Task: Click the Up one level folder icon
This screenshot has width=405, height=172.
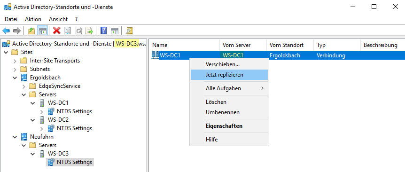Action: [31, 31]
